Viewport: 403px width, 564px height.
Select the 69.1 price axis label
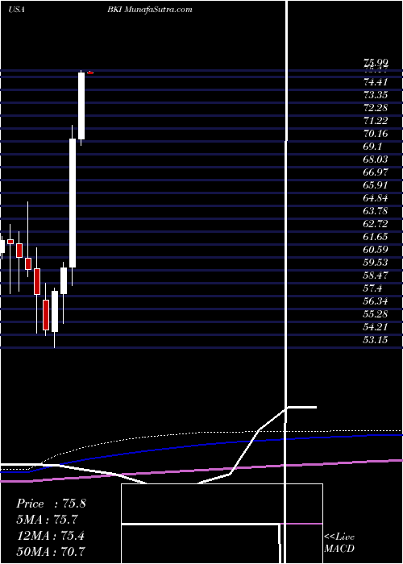tap(372, 147)
